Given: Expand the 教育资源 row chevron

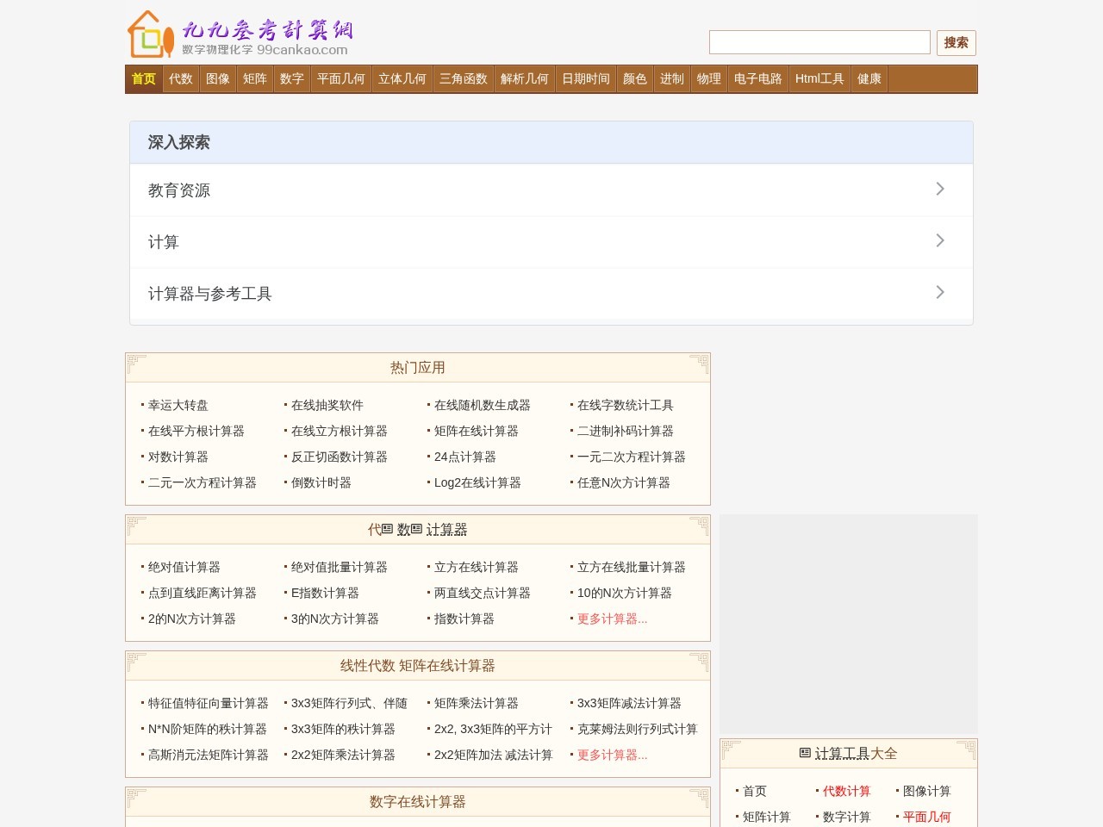Looking at the screenshot, I should [940, 189].
